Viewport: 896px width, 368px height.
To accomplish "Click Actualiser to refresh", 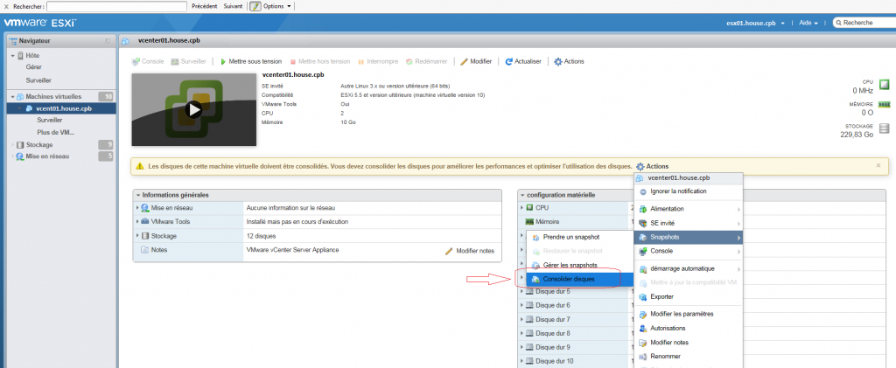I will click(x=523, y=61).
